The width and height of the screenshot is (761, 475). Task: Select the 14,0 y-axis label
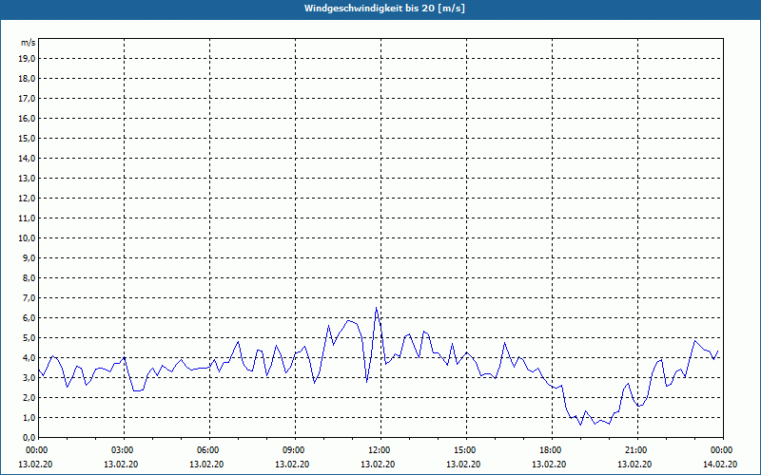pyautogui.click(x=27, y=159)
